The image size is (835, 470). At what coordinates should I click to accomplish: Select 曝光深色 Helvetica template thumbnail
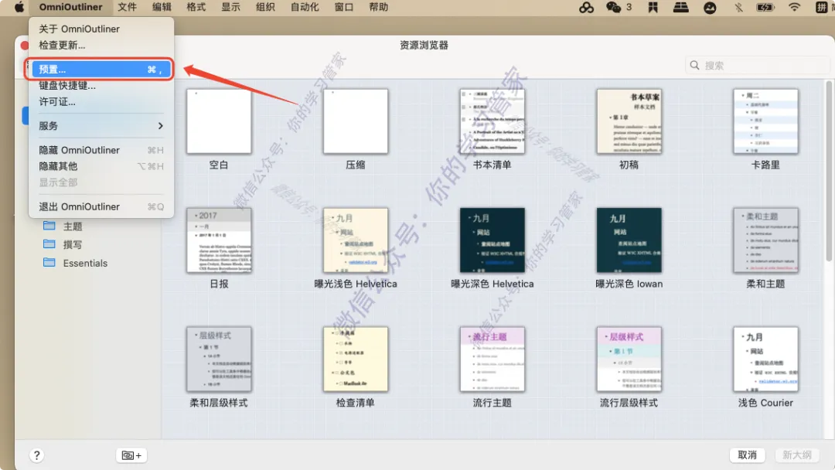[x=492, y=240]
